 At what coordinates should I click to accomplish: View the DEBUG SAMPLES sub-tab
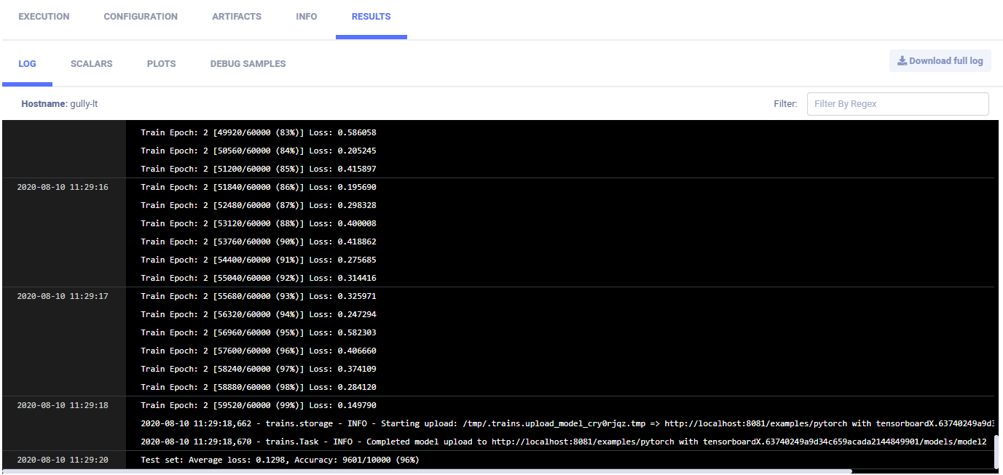point(248,64)
